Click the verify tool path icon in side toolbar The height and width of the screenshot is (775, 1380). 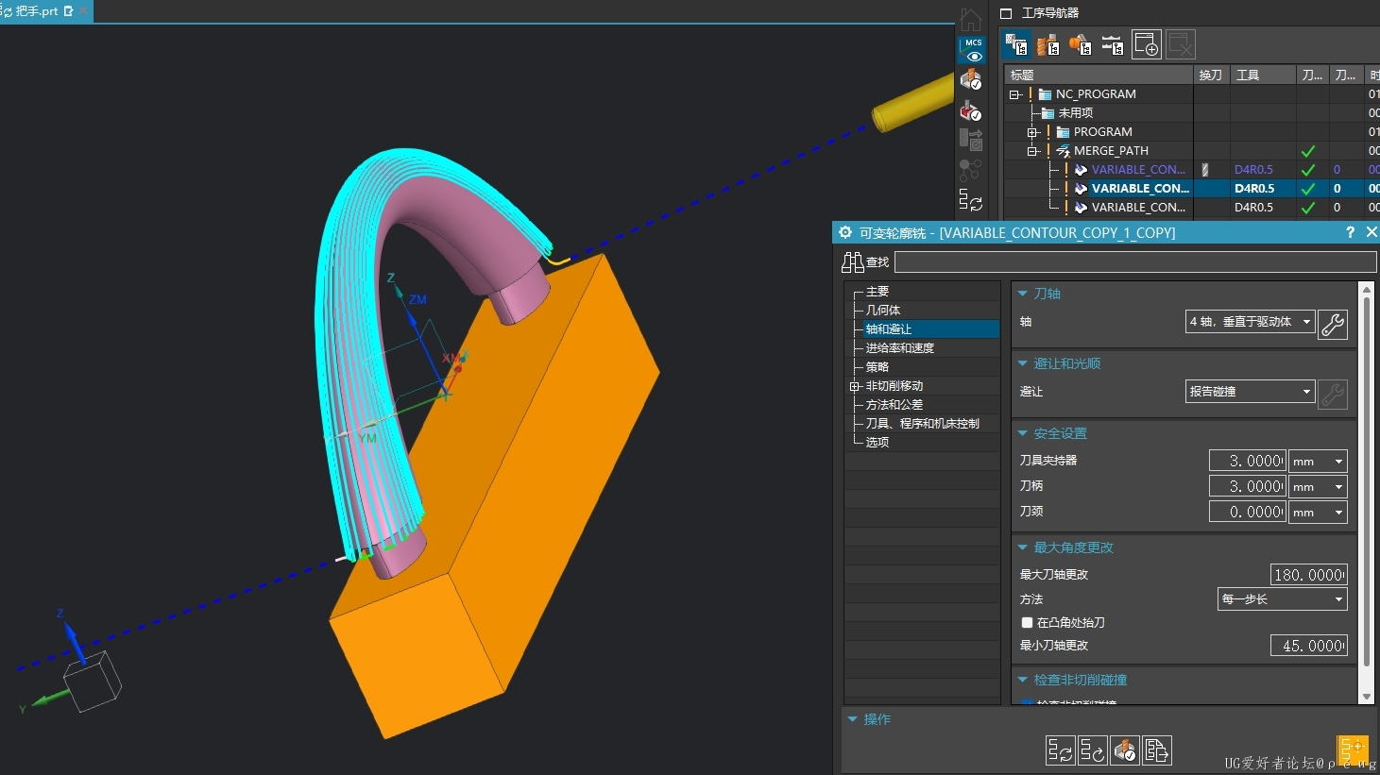click(971, 80)
